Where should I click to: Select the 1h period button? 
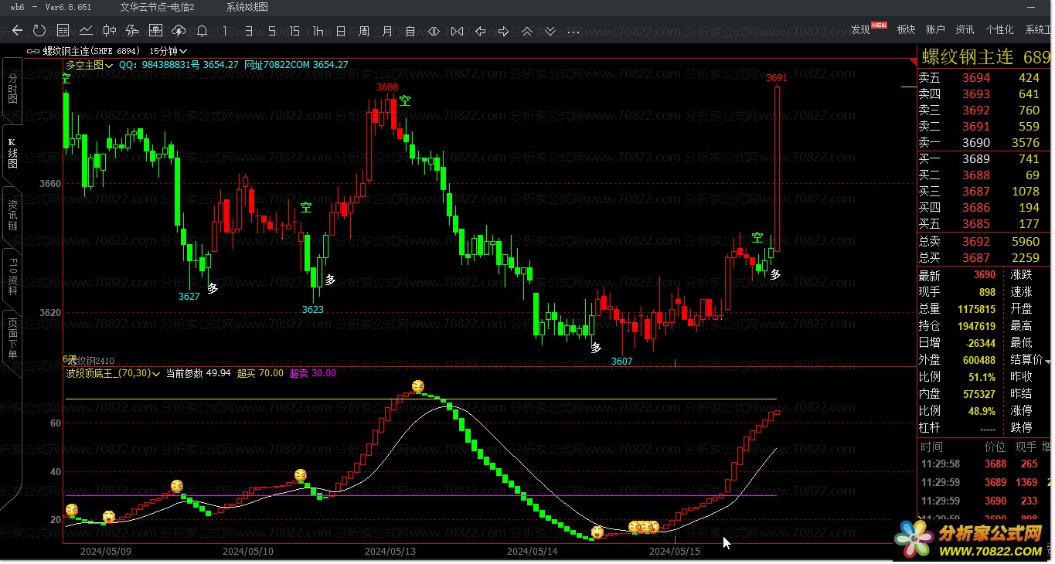pyautogui.click(x=318, y=31)
